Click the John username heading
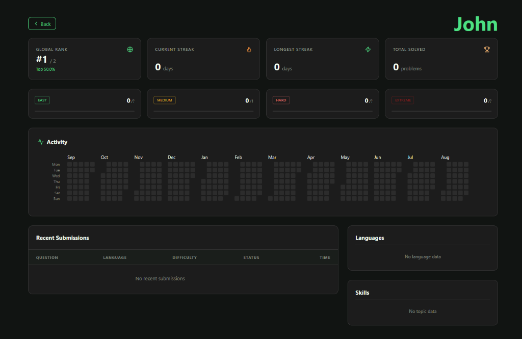 [476, 24]
